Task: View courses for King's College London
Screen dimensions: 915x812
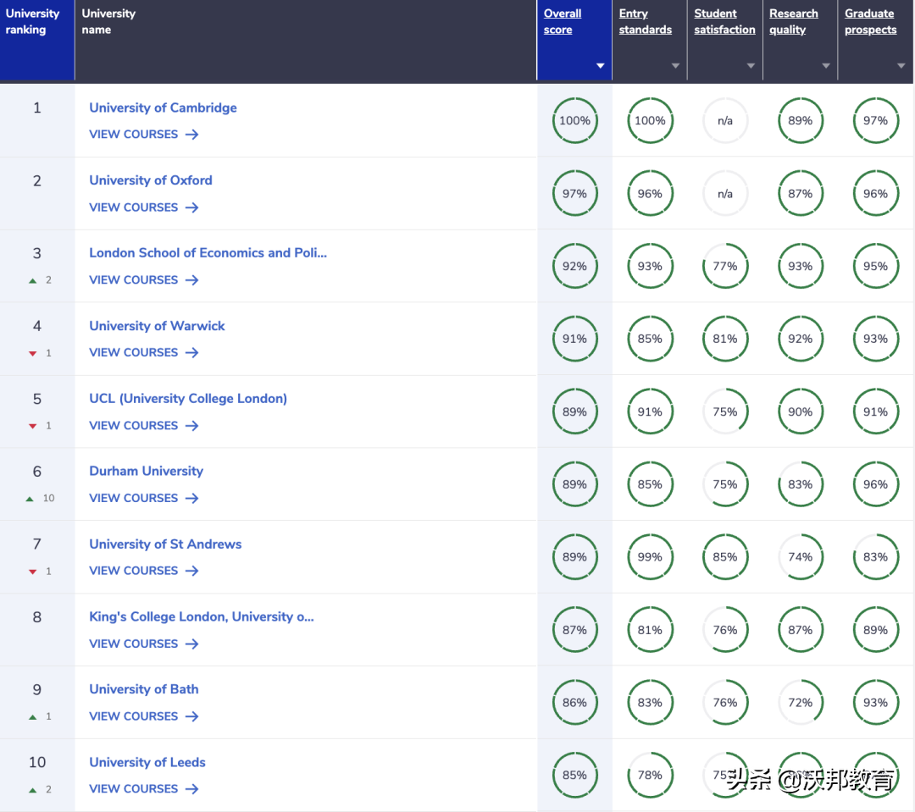Action: 143,644
